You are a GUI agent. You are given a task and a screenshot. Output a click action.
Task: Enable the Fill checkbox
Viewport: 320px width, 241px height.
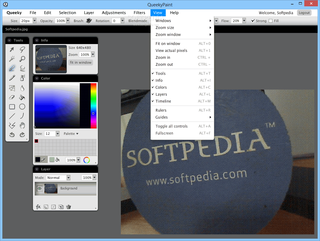pos(271,21)
